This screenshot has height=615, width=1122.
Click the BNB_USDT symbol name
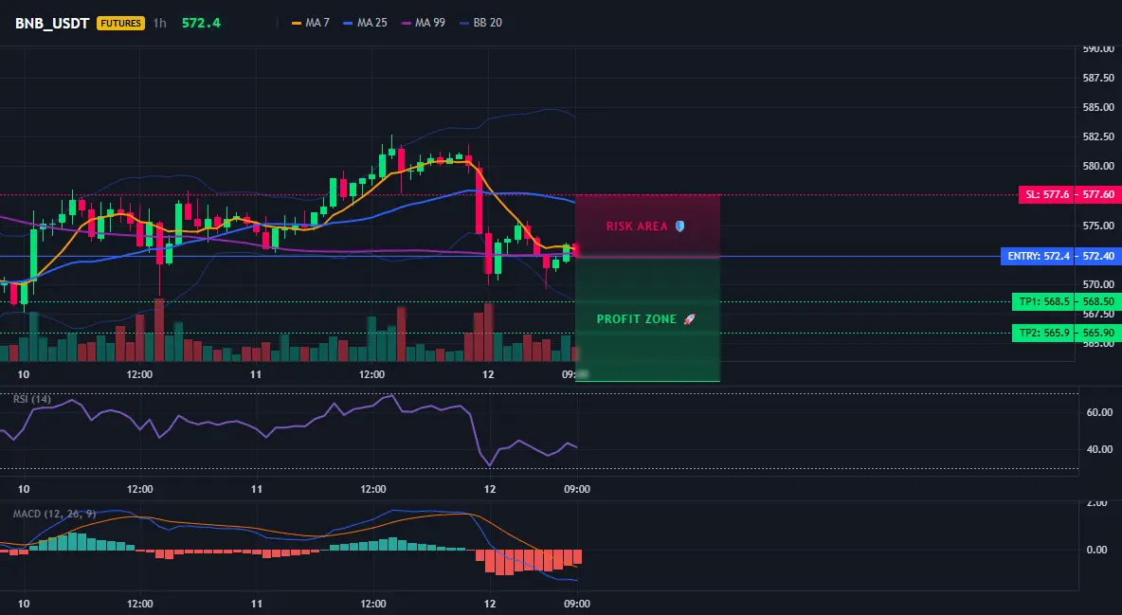click(52, 23)
